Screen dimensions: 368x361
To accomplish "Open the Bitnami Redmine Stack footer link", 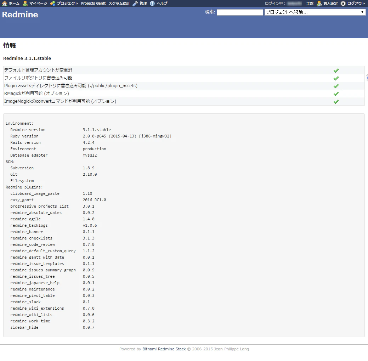I will (164, 349).
